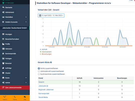This screenshot has height=101, width=135.
Task: Click the info icon next to Gesamt-Klicks
Action: [x=51, y=62]
